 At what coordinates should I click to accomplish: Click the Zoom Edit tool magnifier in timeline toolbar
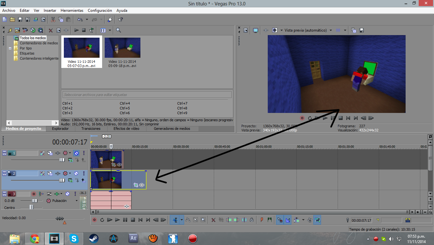pos(203,220)
